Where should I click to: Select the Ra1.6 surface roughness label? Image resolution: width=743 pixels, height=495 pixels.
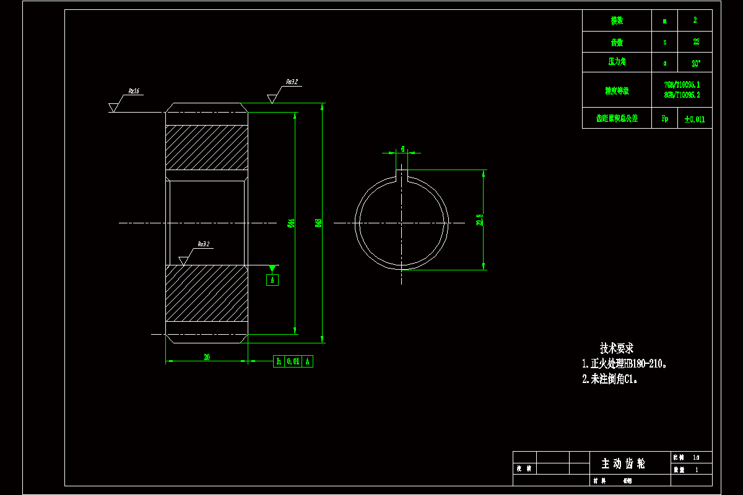click(x=134, y=91)
